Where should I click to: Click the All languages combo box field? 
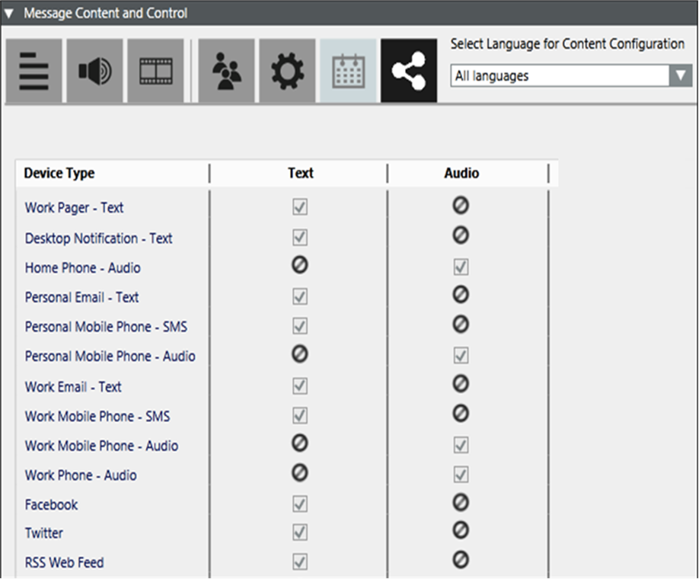[x=560, y=76]
